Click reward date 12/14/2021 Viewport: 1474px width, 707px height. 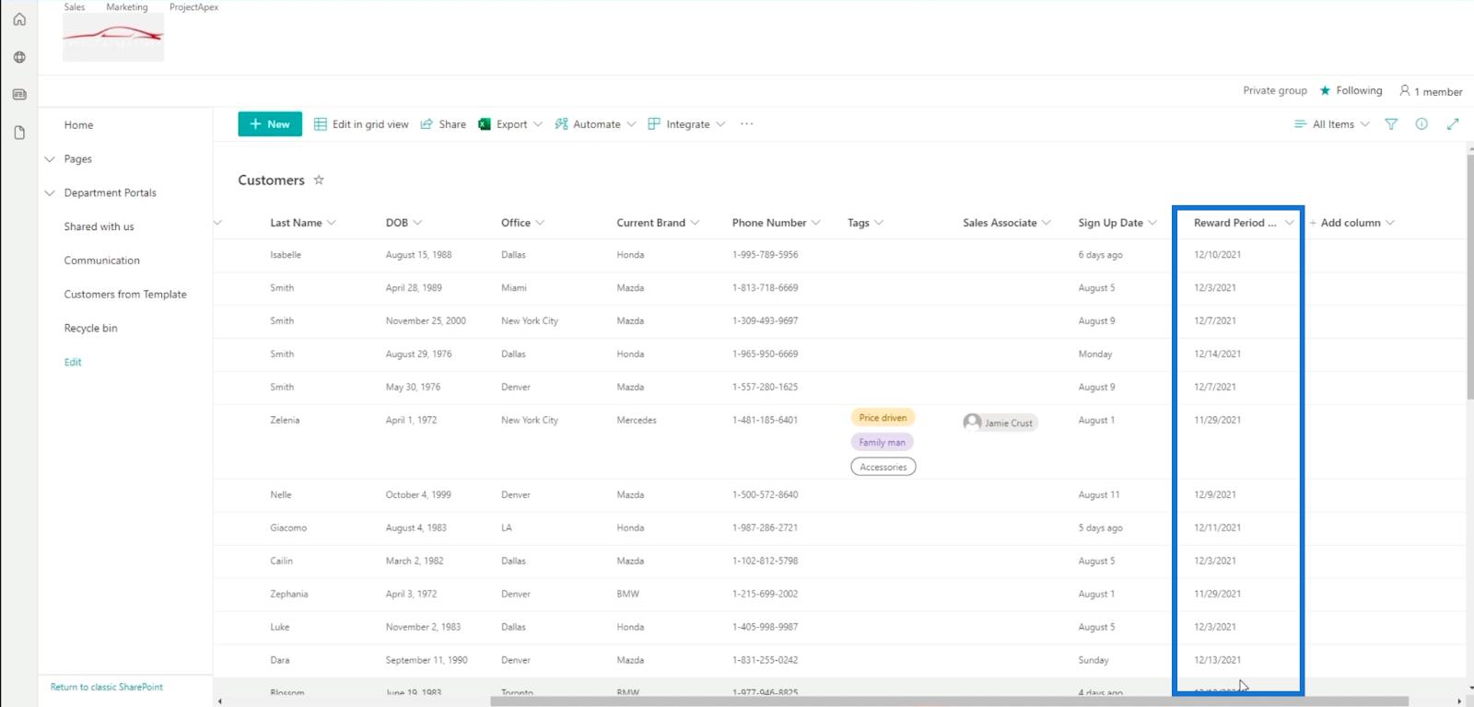(1217, 354)
